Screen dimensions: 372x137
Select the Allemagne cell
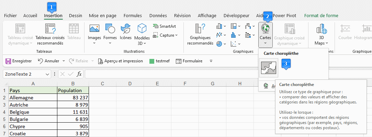point(33,98)
